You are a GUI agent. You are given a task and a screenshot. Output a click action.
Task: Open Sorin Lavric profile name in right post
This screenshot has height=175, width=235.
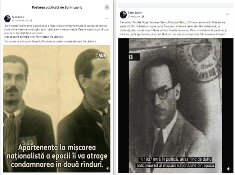point(135,13)
